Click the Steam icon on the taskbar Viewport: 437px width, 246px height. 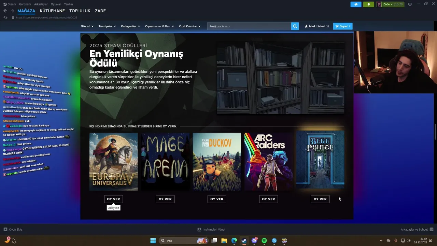coord(244,241)
